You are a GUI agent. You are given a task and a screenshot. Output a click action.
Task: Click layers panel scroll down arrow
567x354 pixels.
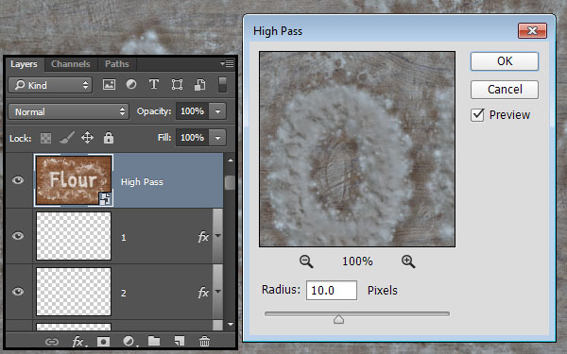click(231, 325)
